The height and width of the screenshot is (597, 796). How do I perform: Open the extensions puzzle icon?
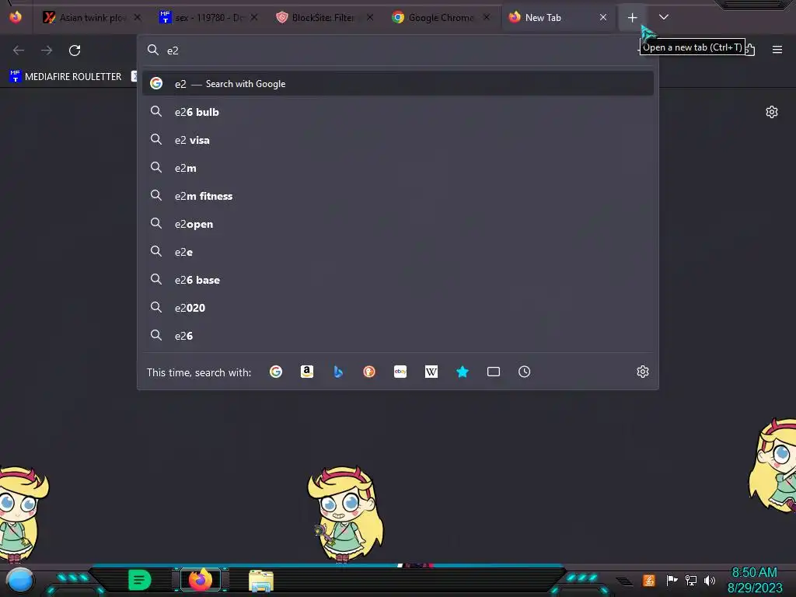pyautogui.click(x=750, y=50)
